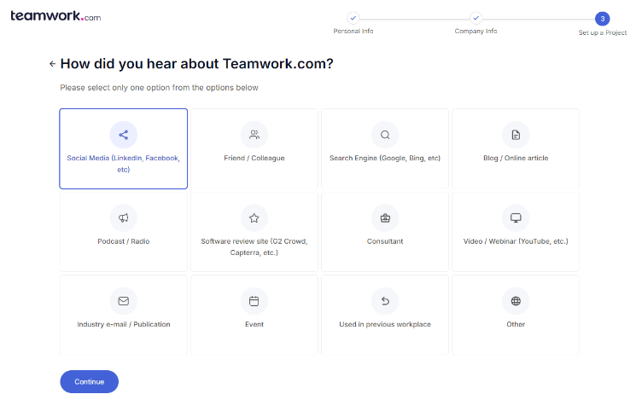
Task: Select the Blog / Online article label
Action: tap(516, 158)
